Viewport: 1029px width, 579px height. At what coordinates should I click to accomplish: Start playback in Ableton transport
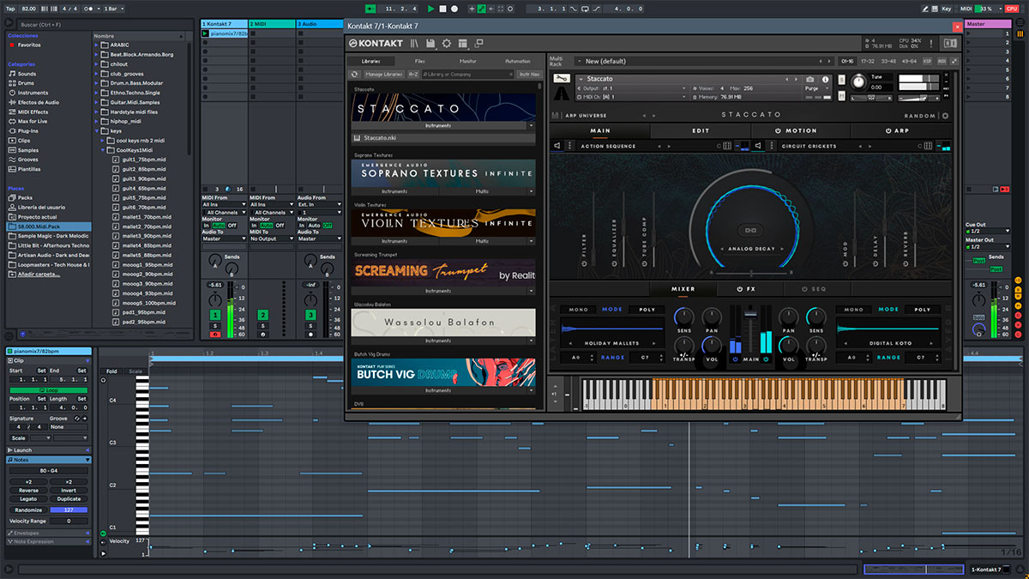click(x=431, y=9)
